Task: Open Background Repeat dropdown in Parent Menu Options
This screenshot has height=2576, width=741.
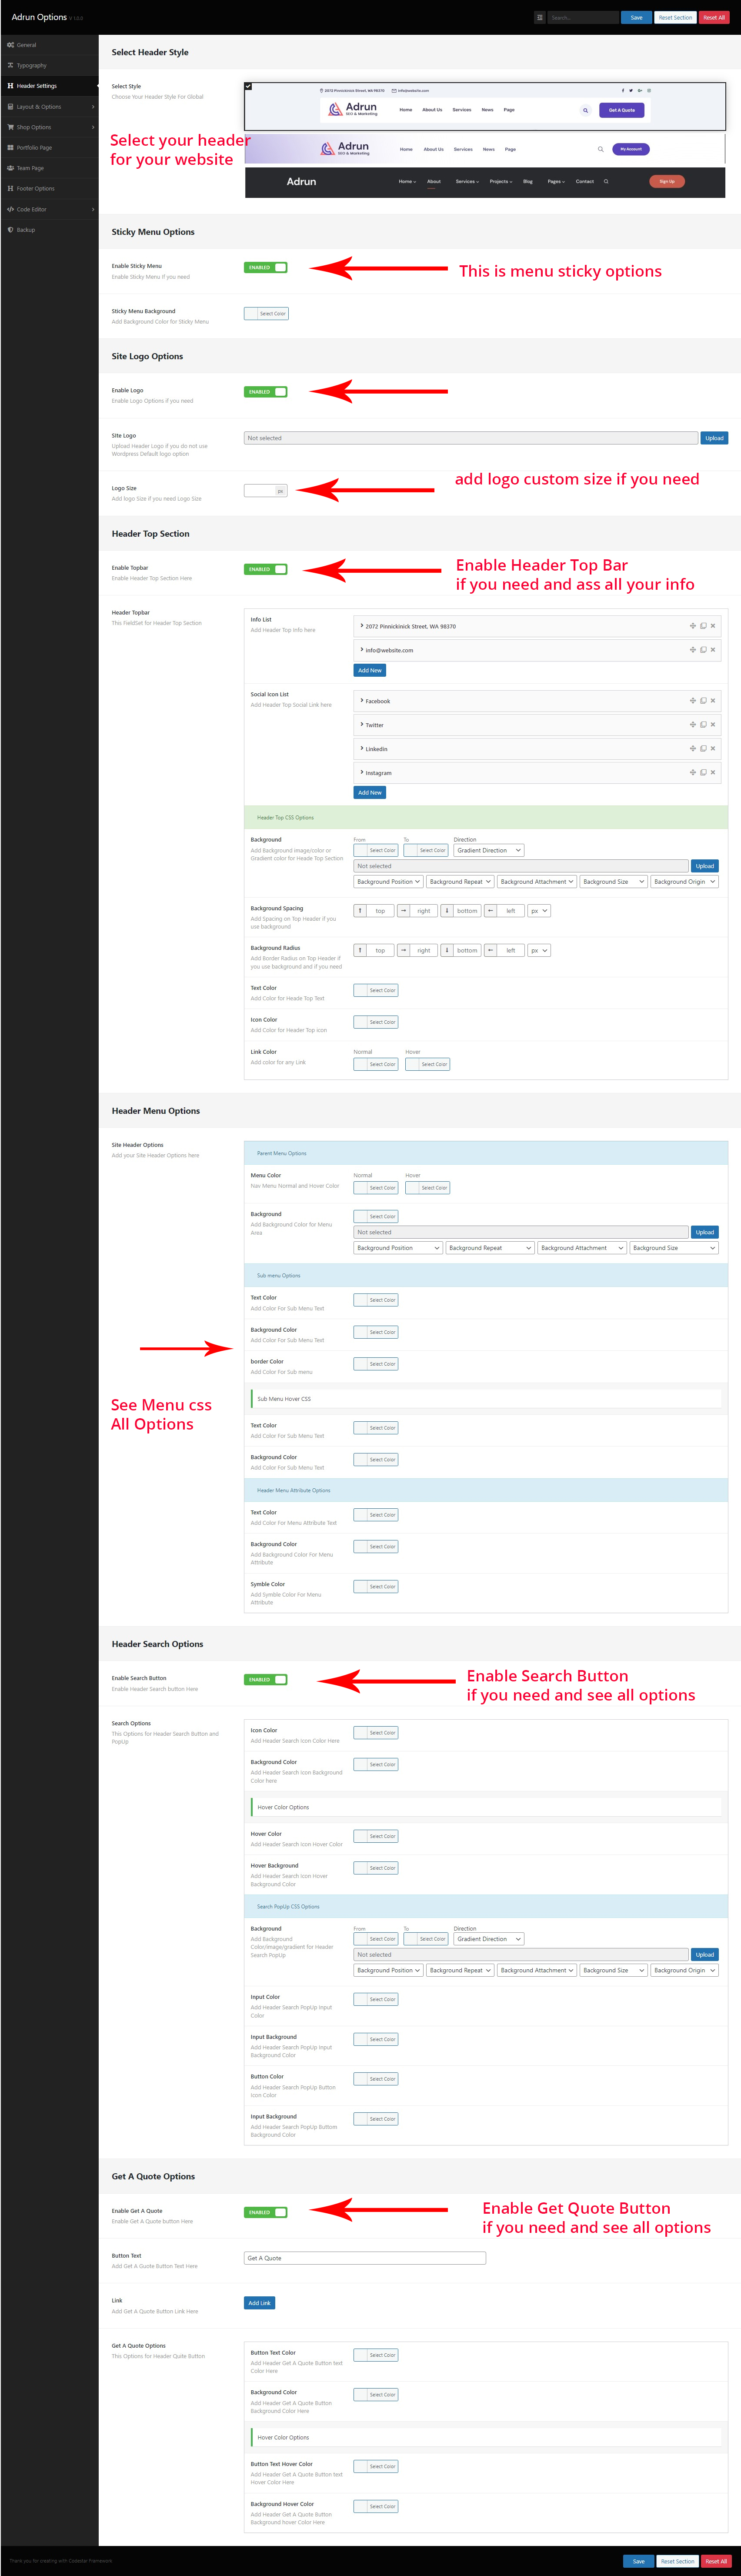Action: (x=490, y=1248)
